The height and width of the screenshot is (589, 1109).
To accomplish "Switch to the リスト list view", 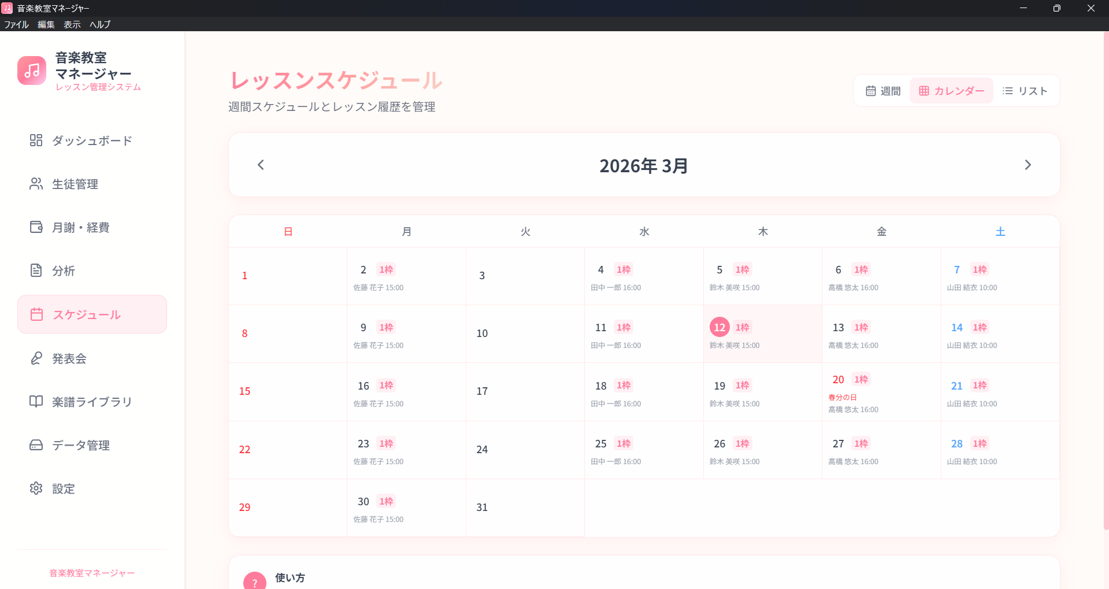I will [1025, 91].
